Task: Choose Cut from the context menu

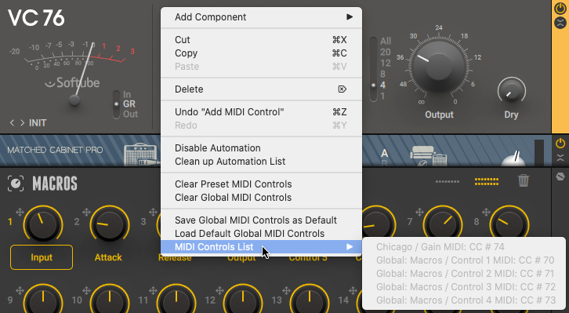Action: 261,39
